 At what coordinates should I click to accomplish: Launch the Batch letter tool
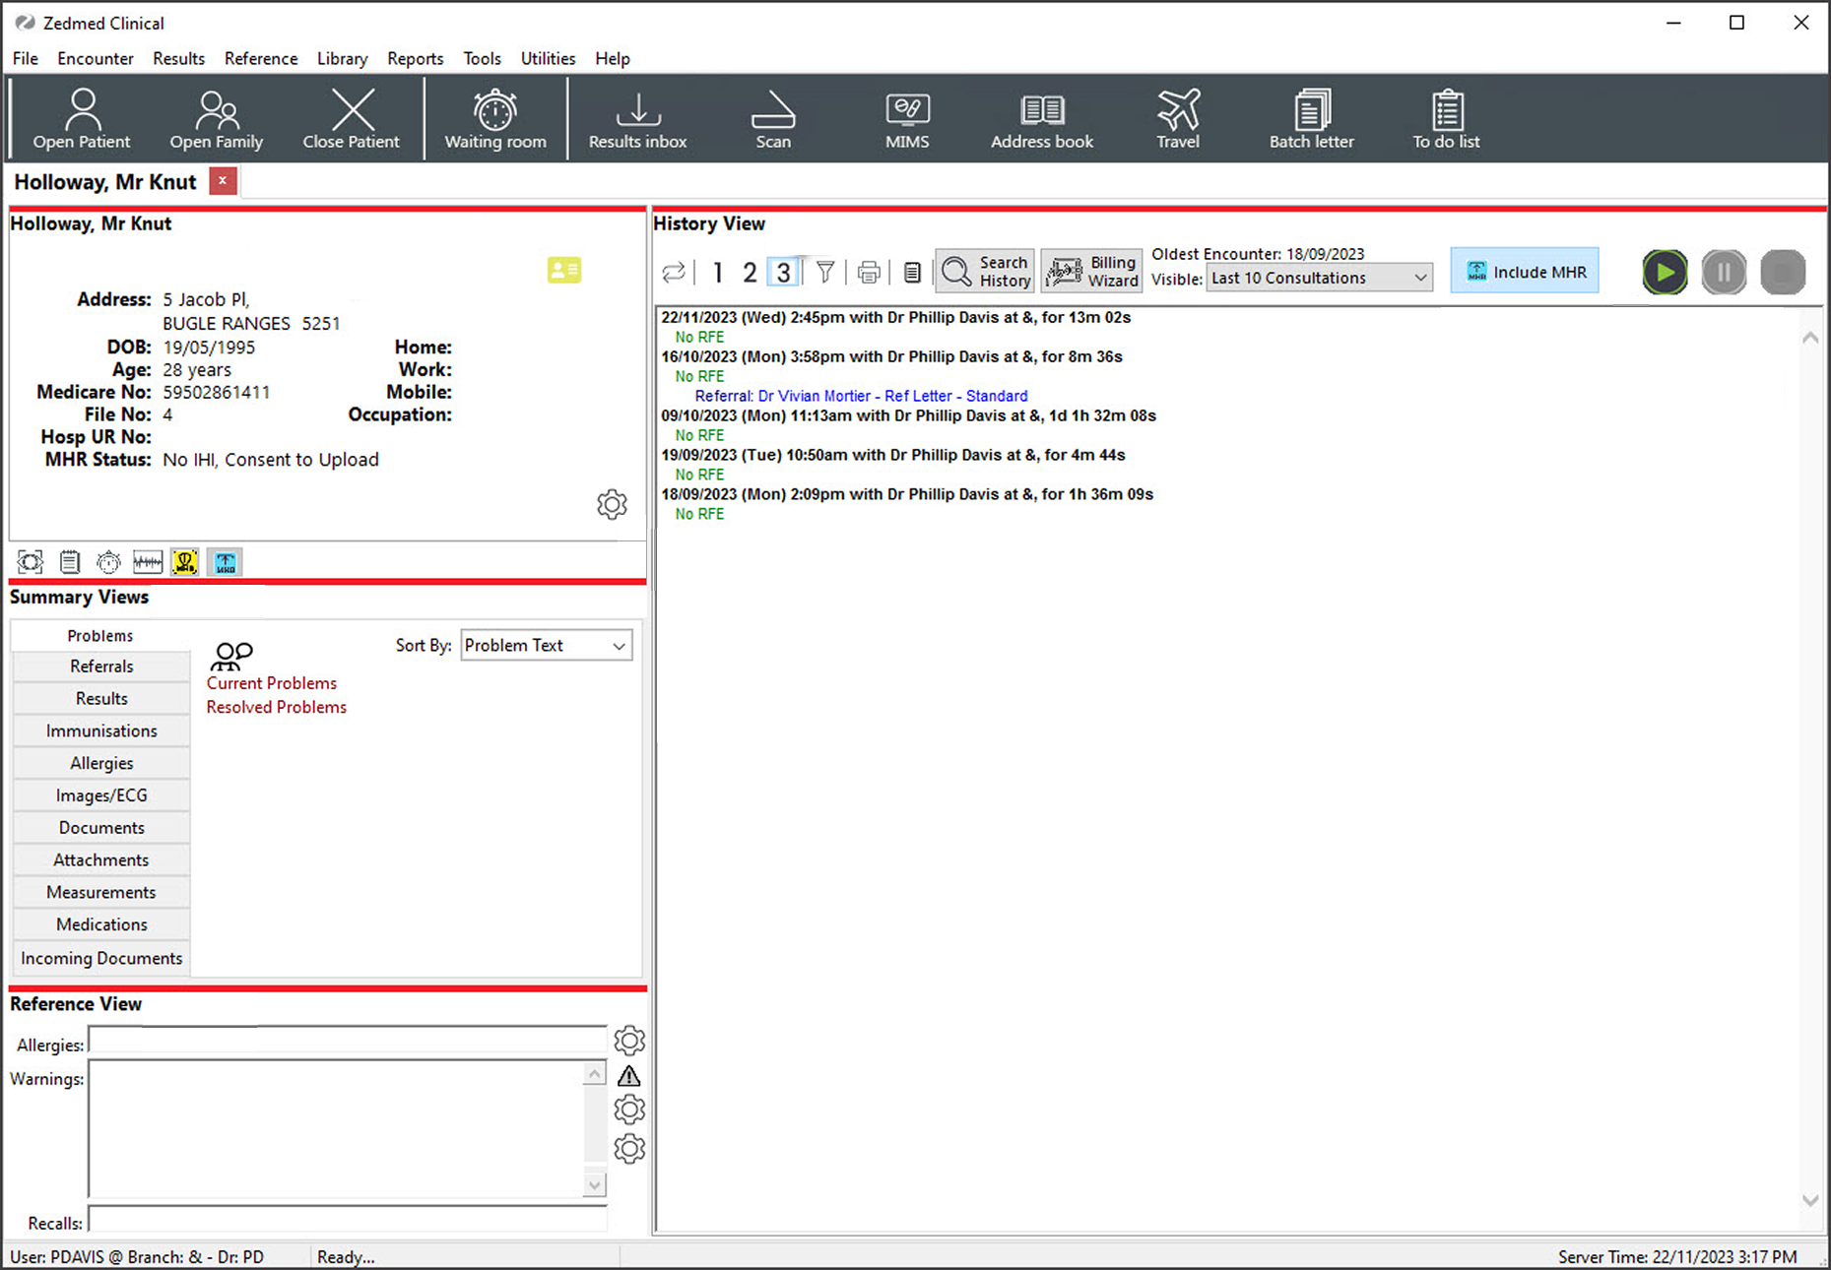pyautogui.click(x=1311, y=119)
